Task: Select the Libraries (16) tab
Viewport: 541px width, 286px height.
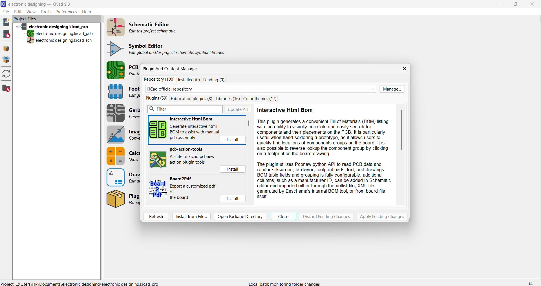Action: 228,99
